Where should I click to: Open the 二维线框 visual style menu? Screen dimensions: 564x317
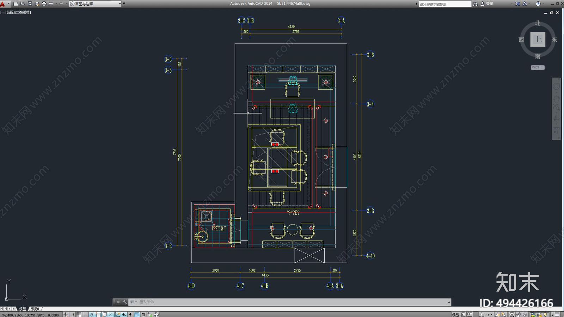(23, 12)
